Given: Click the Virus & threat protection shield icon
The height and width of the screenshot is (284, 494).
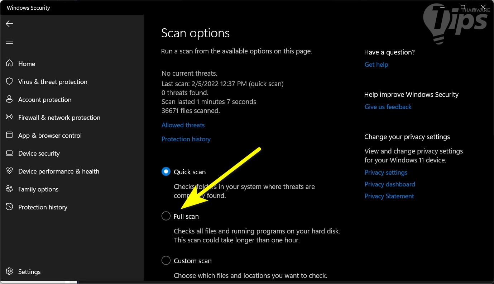Looking at the screenshot, I should tap(10, 81).
